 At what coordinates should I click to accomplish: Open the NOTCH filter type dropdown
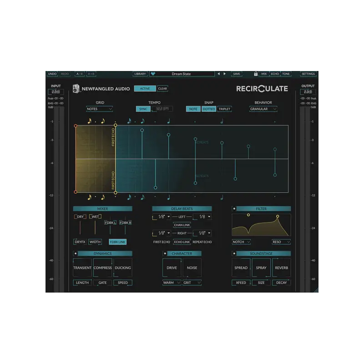pos(241,242)
